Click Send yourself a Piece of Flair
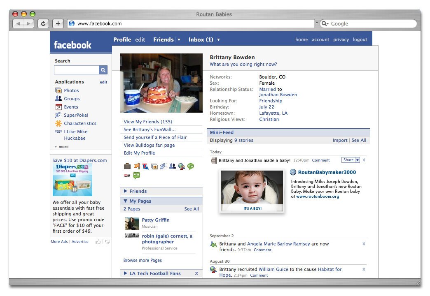 tap(155, 137)
